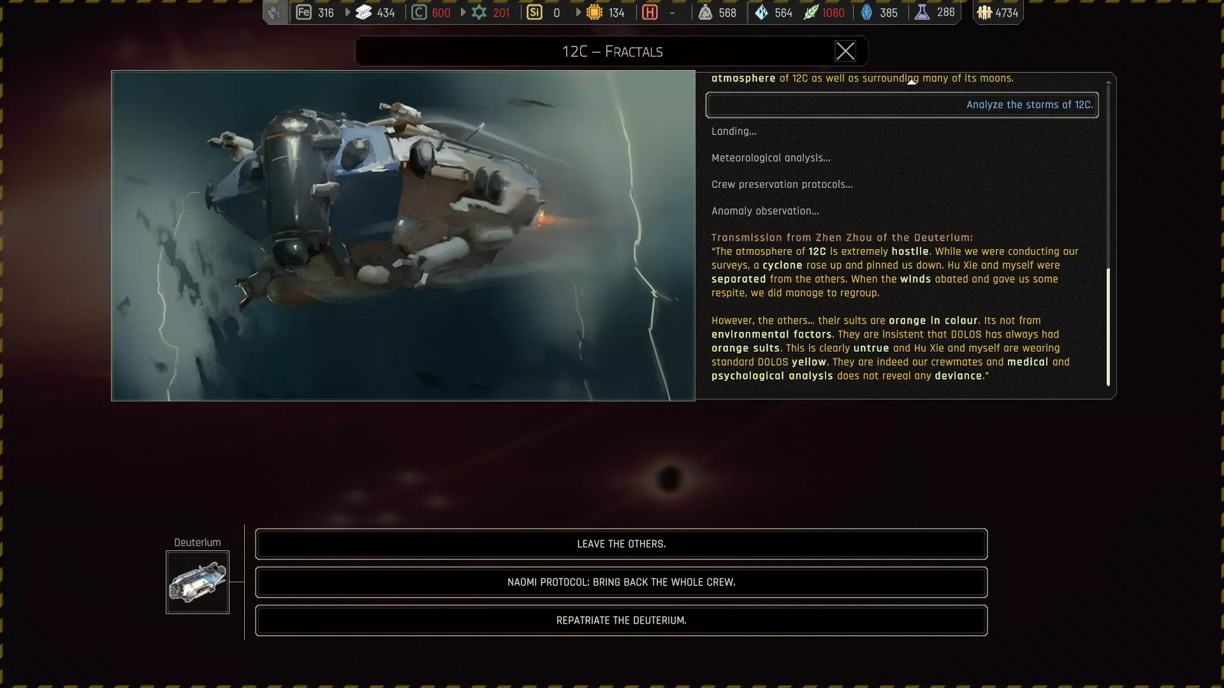Click the iron (Fe) resource icon
The width and height of the screenshot is (1224, 688).
point(304,12)
